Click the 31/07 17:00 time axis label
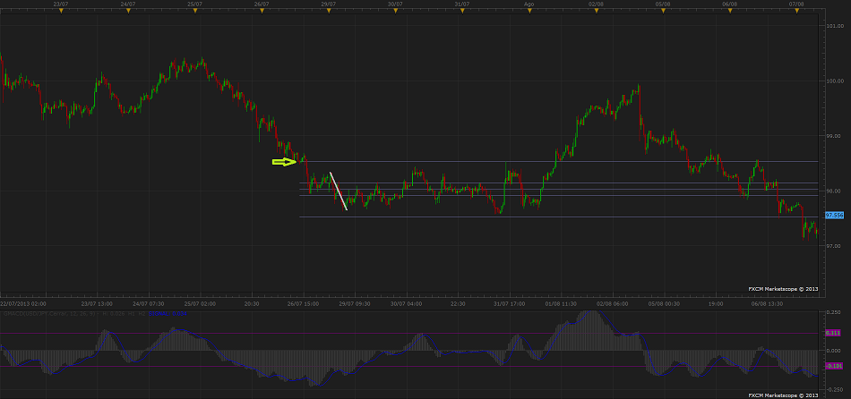 [510, 303]
